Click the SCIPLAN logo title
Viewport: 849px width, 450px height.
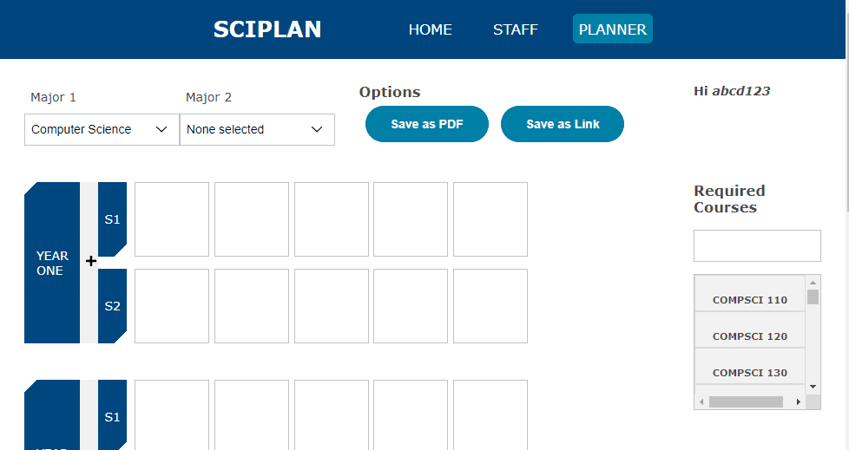pos(267,29)
